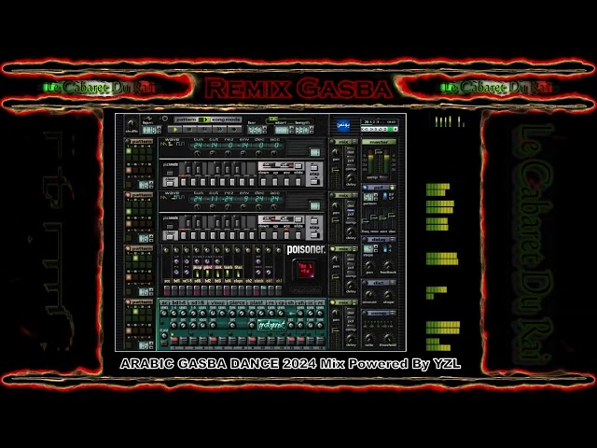Click the tun value display on the first synth
The image size is (597, 448).
(198, 146)
